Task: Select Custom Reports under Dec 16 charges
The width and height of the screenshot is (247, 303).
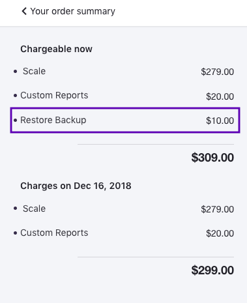Action: (x=54, y=233)
